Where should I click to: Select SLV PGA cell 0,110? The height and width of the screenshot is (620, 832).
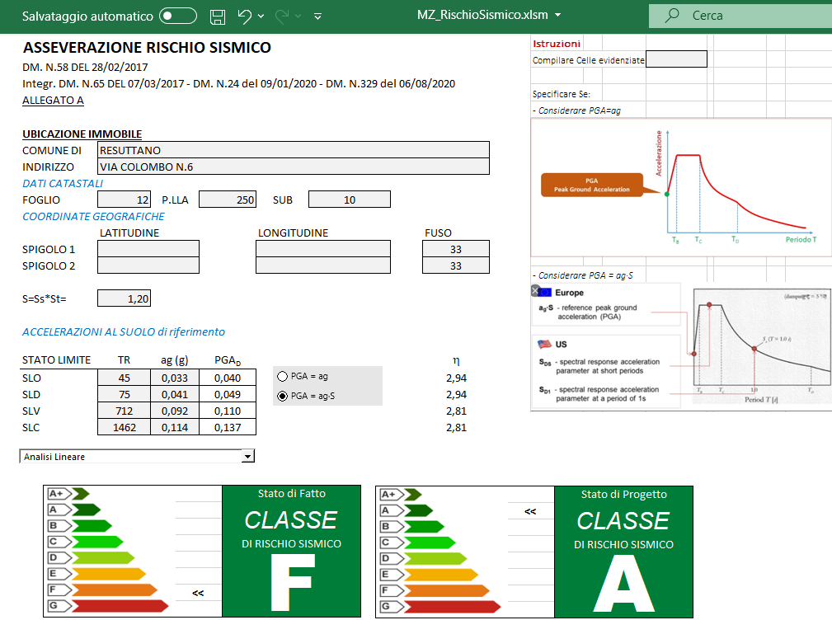(228, 411)
